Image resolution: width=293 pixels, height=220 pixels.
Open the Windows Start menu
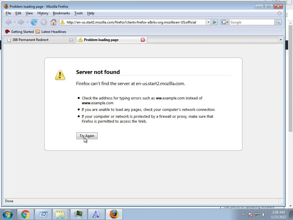tap(8, 214)
